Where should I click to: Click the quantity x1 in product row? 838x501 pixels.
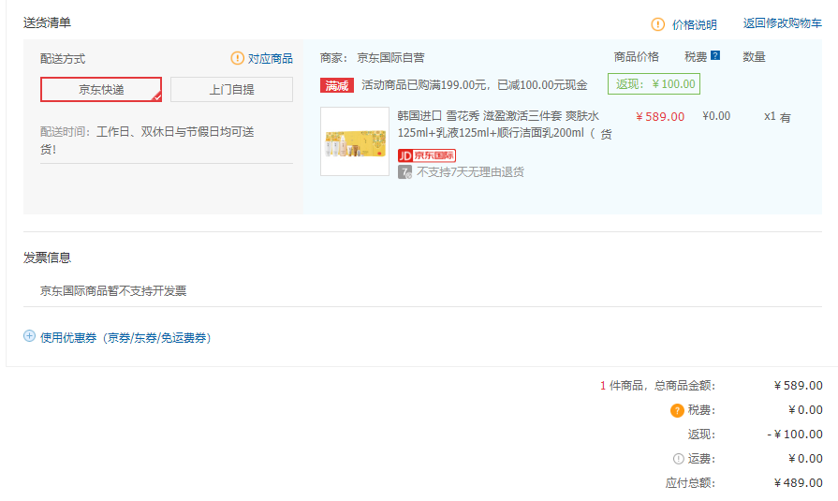(770, 116)
